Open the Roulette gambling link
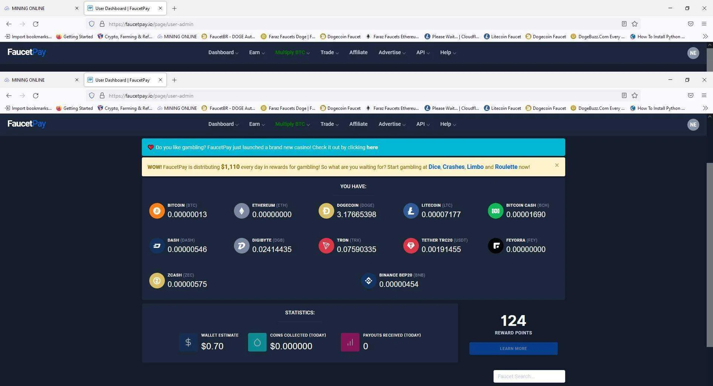 point(506,167)
